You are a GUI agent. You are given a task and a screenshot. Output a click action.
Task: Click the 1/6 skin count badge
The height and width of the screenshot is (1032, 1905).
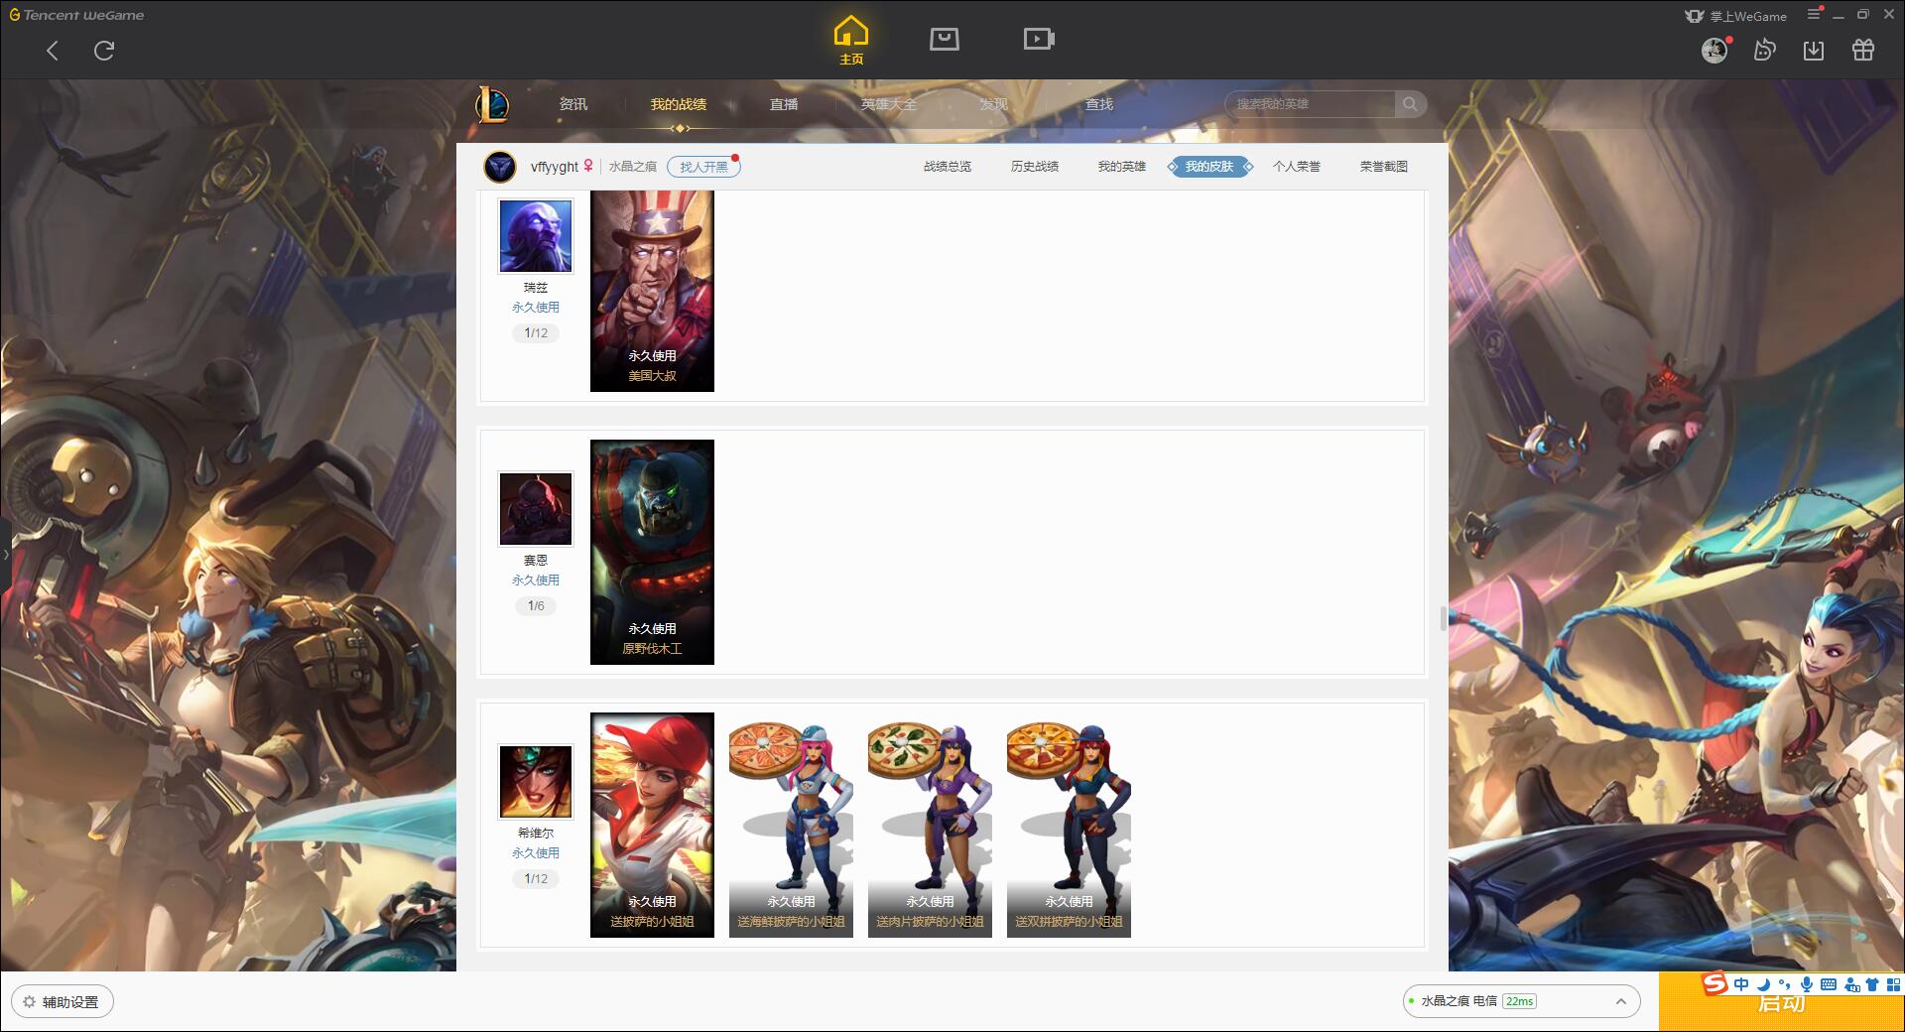coord(536,605)
